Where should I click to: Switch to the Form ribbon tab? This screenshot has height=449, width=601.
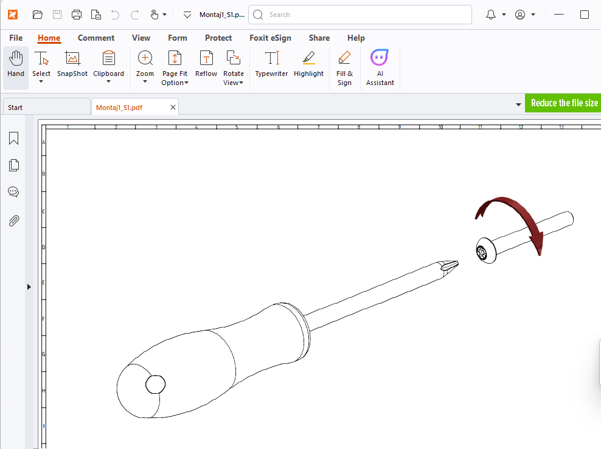coord(178,38)
